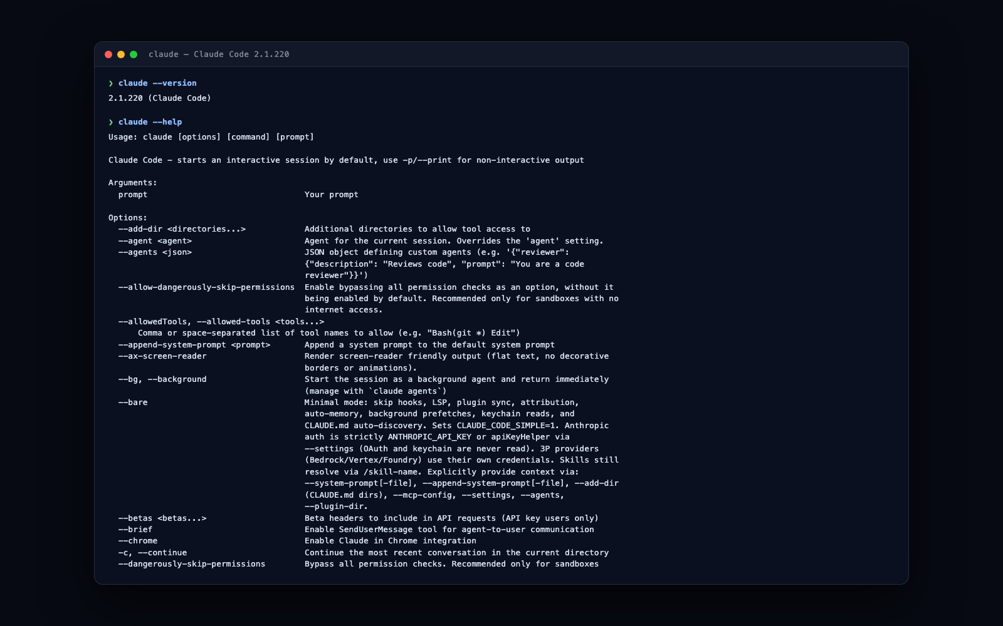Viewport: 1003px width, 626px height.
Task: Click the green maximize window button
Action: point(134,54)
